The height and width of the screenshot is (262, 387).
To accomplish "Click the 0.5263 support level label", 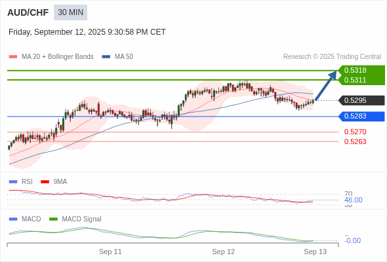I will click(x=355, y=141).
